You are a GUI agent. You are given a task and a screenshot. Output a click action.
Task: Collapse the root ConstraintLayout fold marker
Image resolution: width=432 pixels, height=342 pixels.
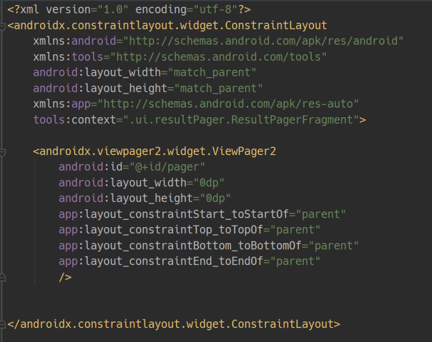[x=3, y=26]
